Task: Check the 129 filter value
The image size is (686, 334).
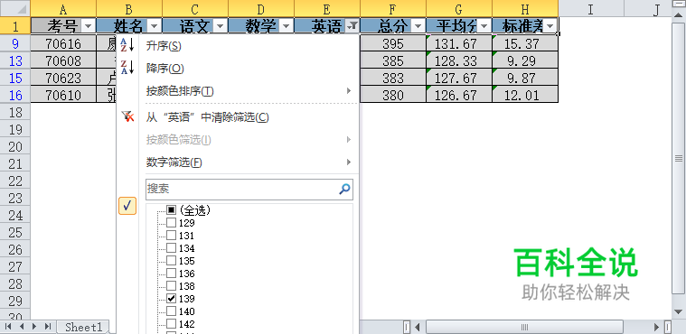Action: (171, 223)
